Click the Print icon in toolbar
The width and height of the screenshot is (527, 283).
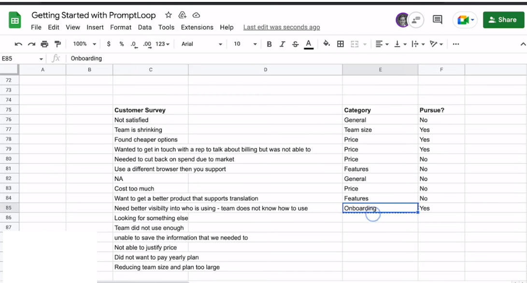point(44,44)
